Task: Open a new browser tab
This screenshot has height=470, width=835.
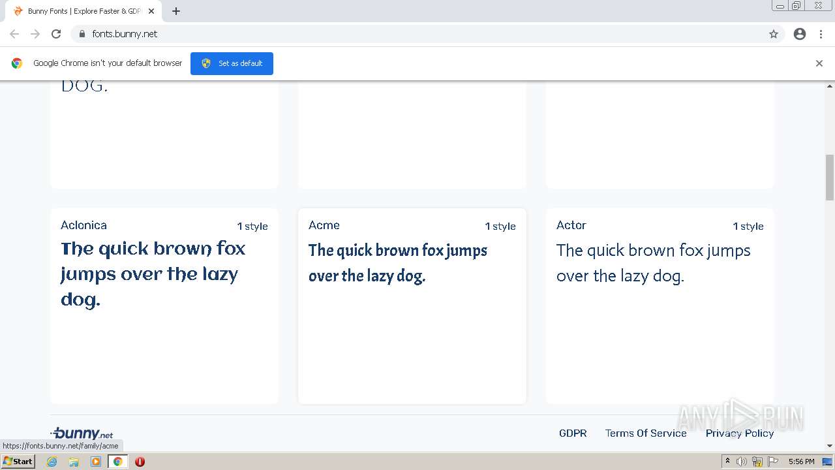Action: [176, 11]
